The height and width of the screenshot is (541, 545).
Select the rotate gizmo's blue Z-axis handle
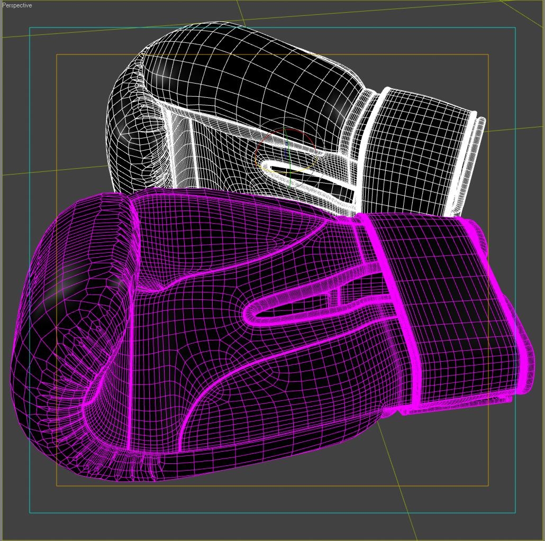(x=286, y=152)
